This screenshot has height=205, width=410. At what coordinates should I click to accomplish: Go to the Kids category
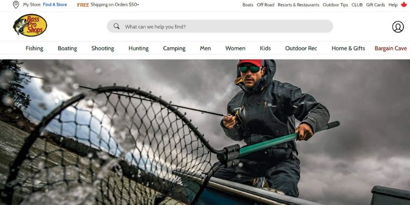(265, 48)
